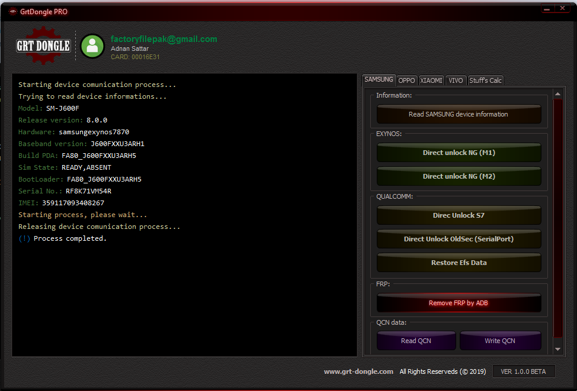Screen dimensions: 577x391
Task: Switch to the SAMSUNG tab
Action: coord(379,79)
